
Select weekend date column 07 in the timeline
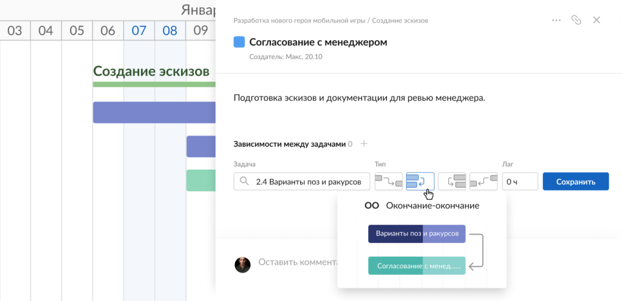[139, 30]
